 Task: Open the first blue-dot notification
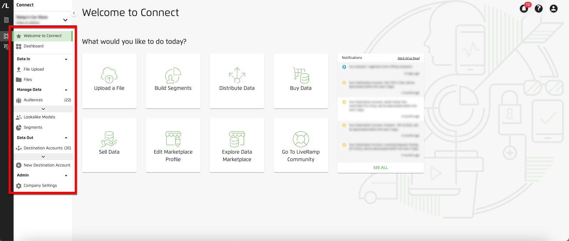(x=381, y=70)
